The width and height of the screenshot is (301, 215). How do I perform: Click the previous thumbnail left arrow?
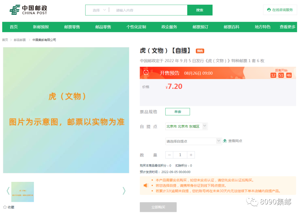8,191
